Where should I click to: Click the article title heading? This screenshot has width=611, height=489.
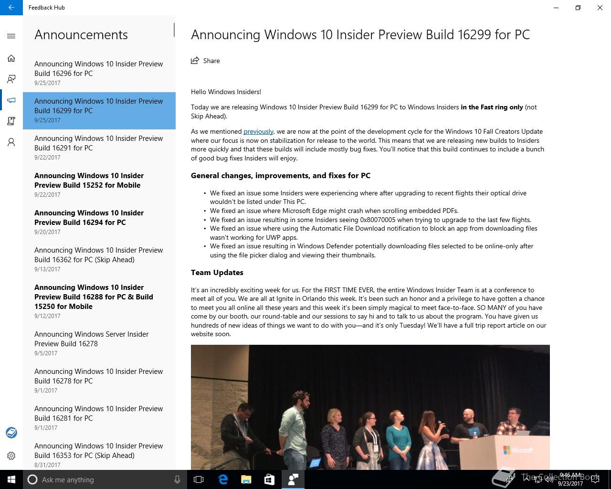(360, 34)
